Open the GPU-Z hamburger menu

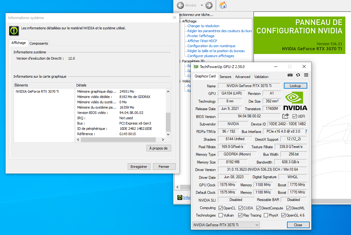(x=306, y=75)
